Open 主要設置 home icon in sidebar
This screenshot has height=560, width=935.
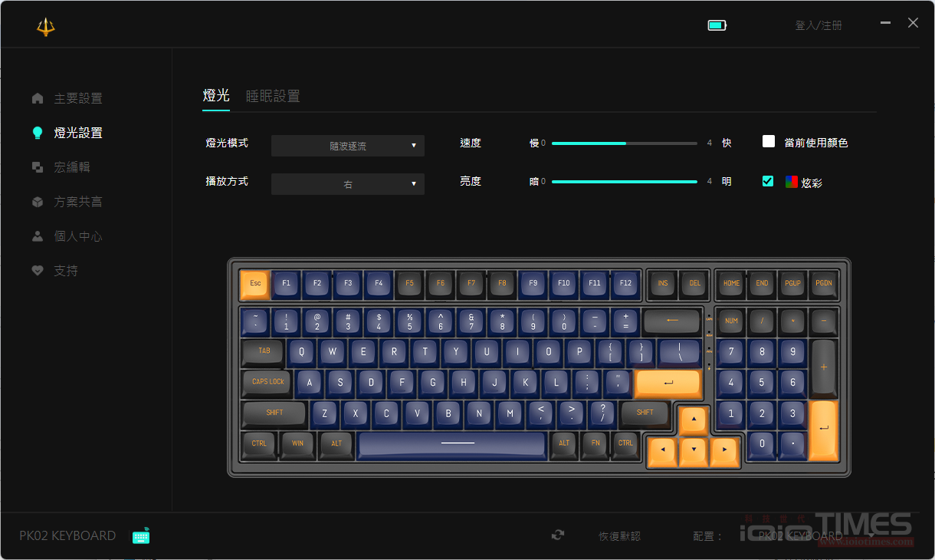[38, 98]
